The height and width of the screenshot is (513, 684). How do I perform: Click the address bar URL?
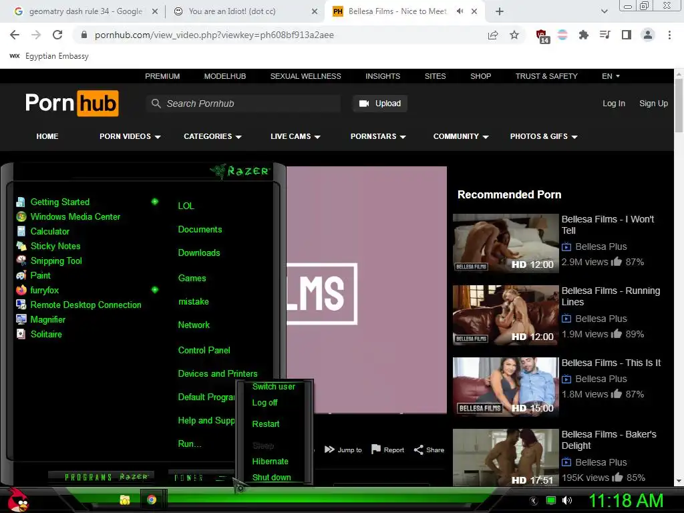(x=214, y=35)
